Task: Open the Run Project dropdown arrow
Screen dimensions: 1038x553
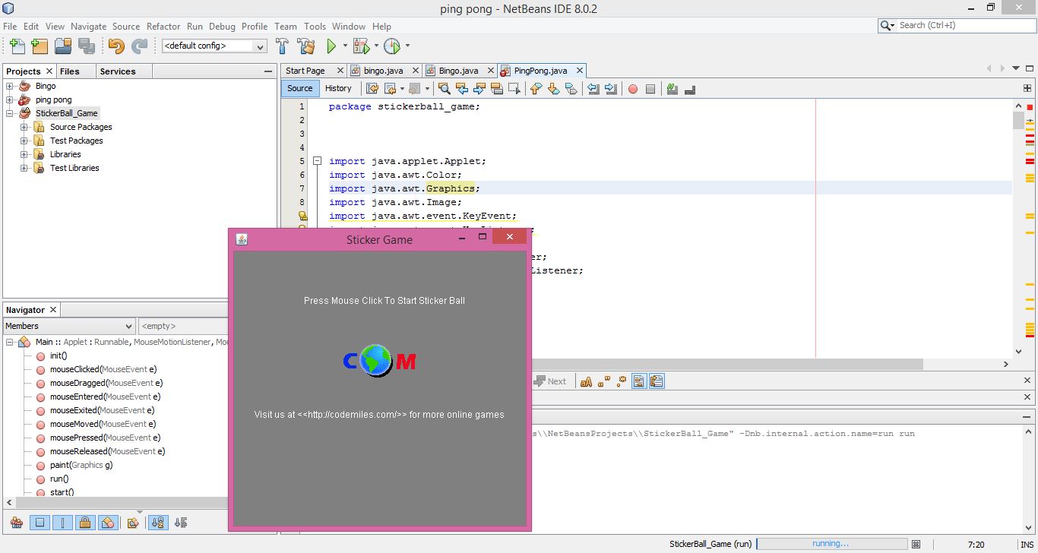Action: click(345, 46)
